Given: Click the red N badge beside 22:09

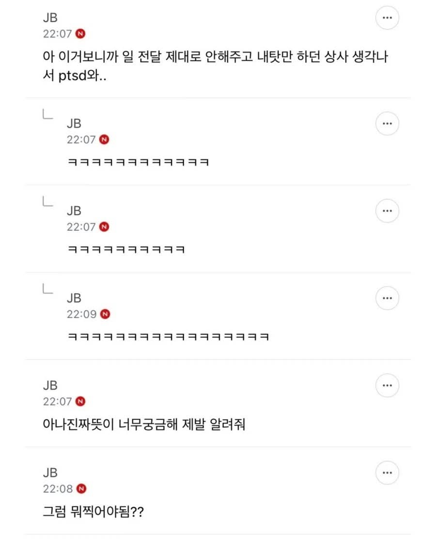Looking at the screenshot, I should click(x=105, y=314).
